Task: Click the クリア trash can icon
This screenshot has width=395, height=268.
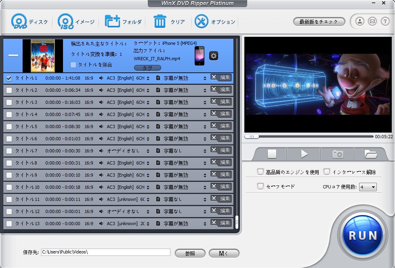Action: (160, 21)
